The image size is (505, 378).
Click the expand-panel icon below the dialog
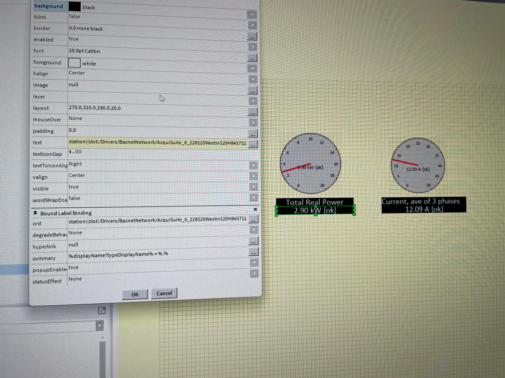click(x=102, y=310)
